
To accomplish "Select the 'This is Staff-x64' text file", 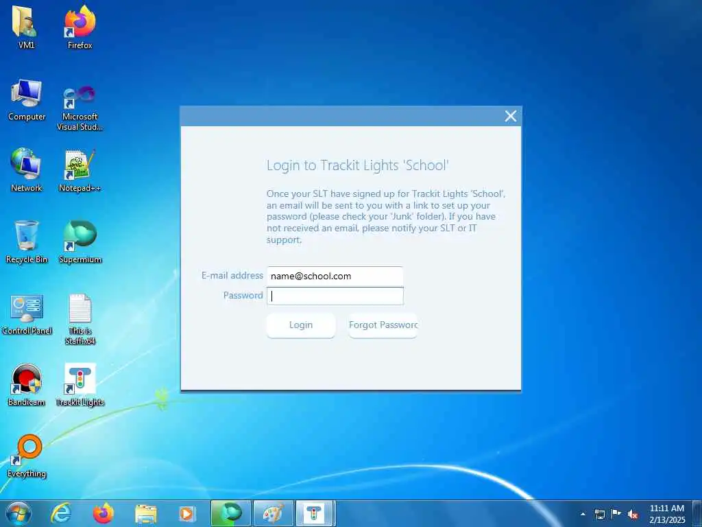I will (80, 319).
